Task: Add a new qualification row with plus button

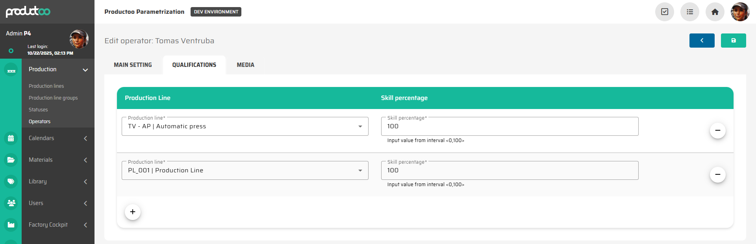Action: click(133, 212)
